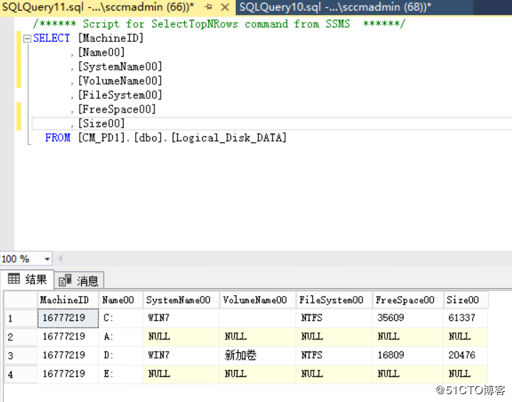Click [CM_PD1] database name in query

102,137
